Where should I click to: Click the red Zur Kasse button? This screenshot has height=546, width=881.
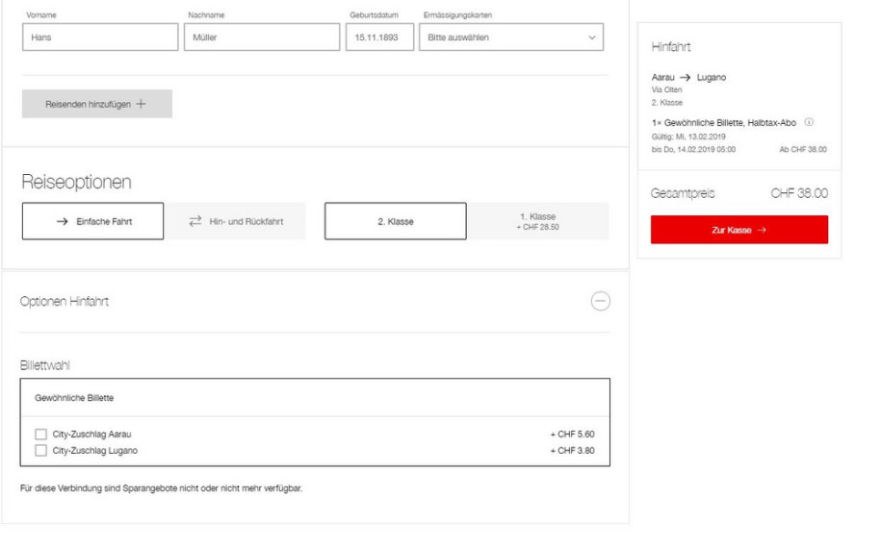point(739,230)
